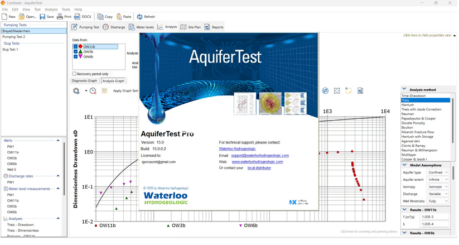The height and width of the screenshot is (245, 459).
Task: Click the Copy toolbar icon
Action: click(100, 17)
